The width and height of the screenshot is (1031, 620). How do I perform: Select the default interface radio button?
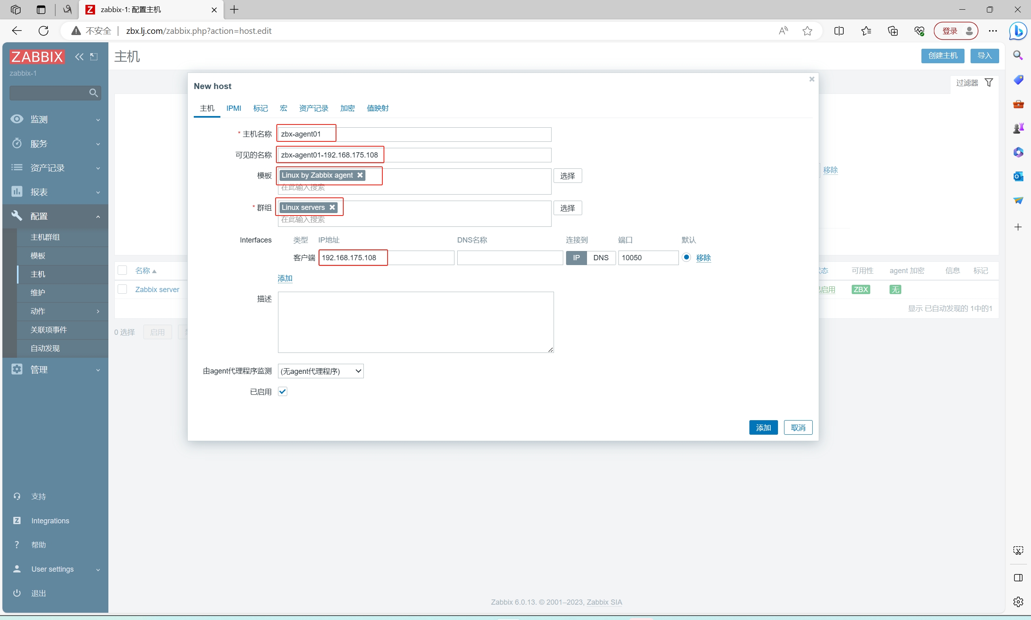(686, 257)
